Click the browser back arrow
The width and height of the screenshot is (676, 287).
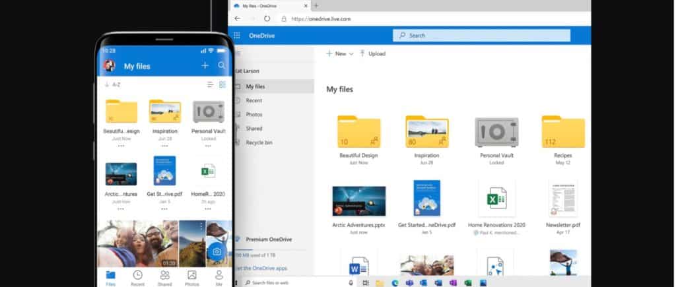[x=237, y=18]
